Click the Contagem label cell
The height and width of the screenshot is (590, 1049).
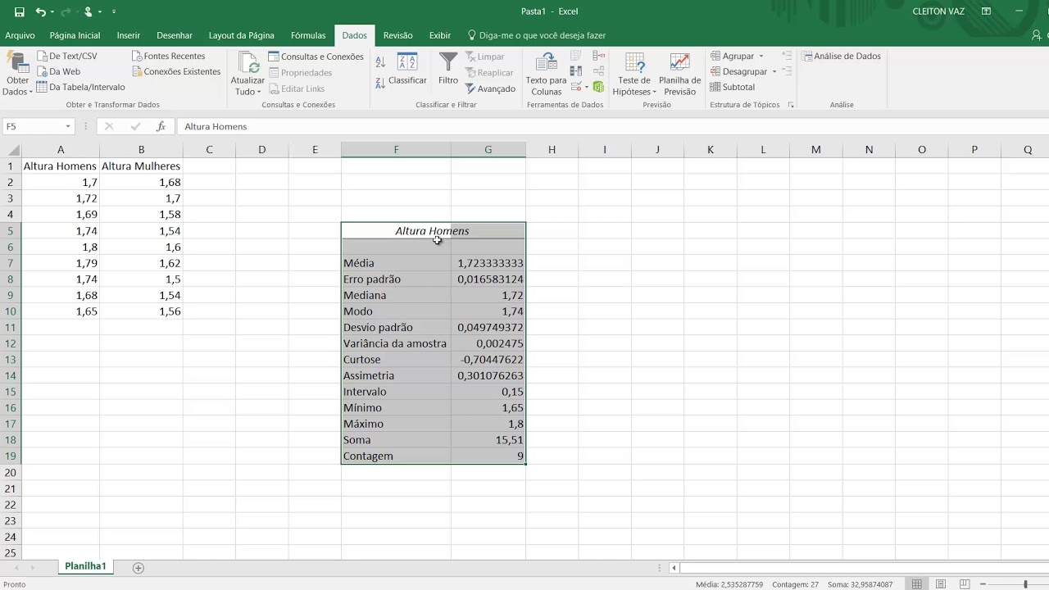point(396,456)
